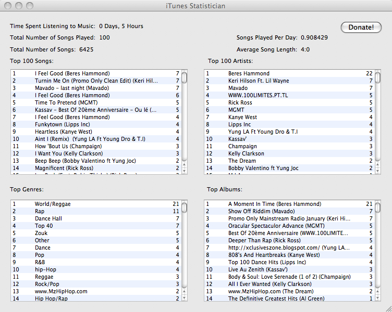Screen dimensions: 392x312
Task: Click scrollbar thumb of Top 100 Songs list
Action: tap(184, 77)
